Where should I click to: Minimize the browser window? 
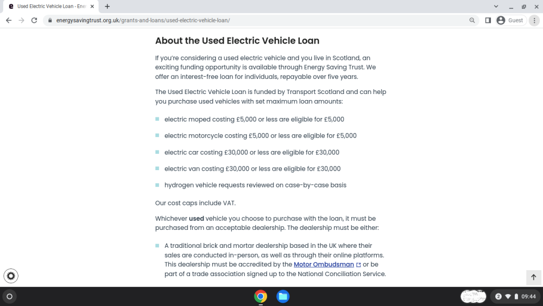pos(511,7)
